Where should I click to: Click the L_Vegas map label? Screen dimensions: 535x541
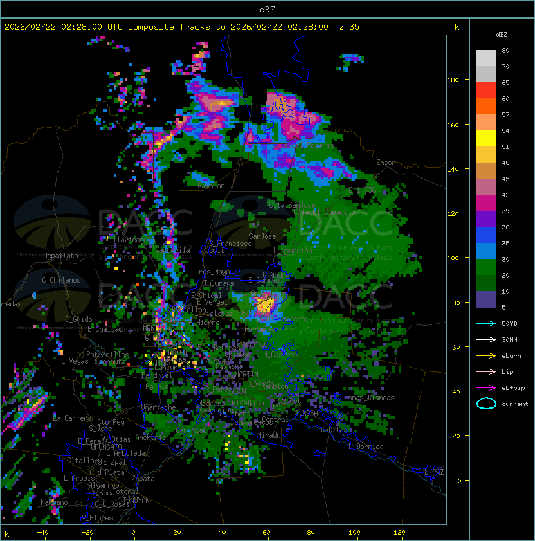(75, 361)
